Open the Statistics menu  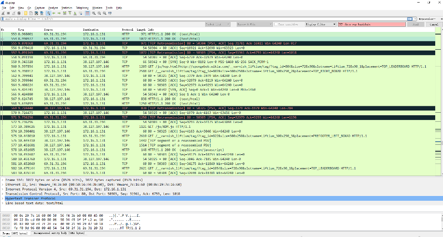(67, 8)
